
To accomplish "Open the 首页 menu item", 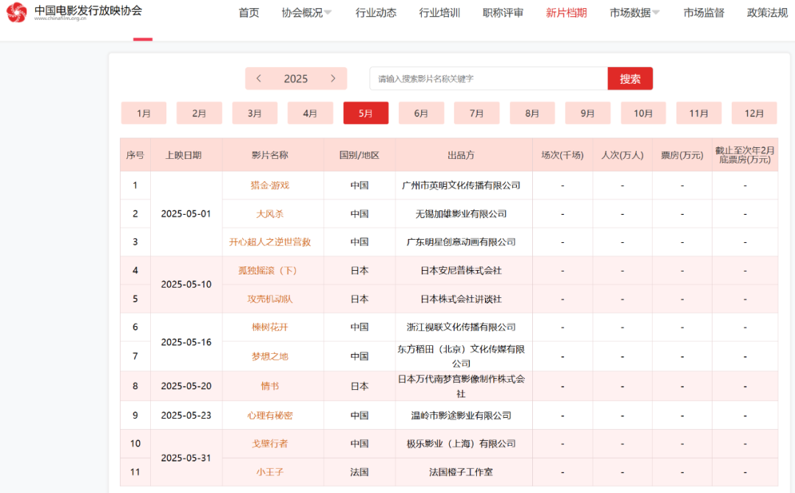I will [x=249, y=13].
